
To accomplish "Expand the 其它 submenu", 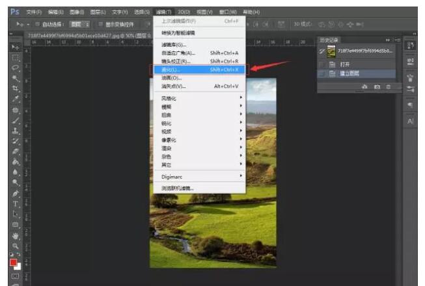I will coord(200,165).
